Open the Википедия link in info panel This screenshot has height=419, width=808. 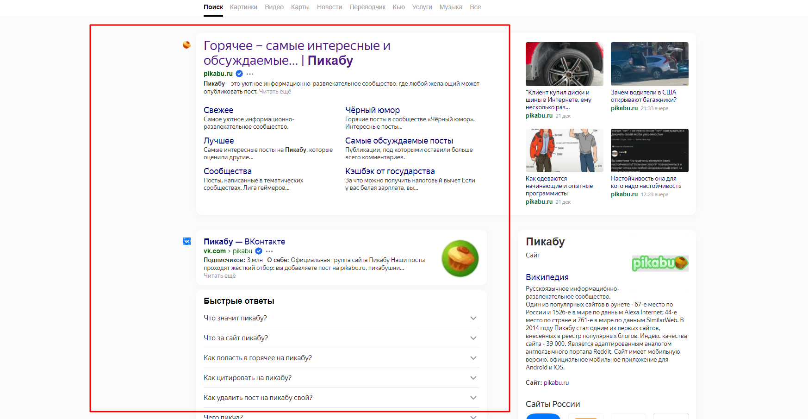pyautogui.click(x=547, y=277)
